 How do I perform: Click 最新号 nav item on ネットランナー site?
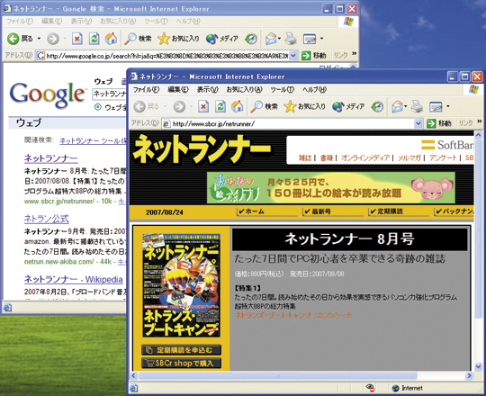(x=318, y=211)
